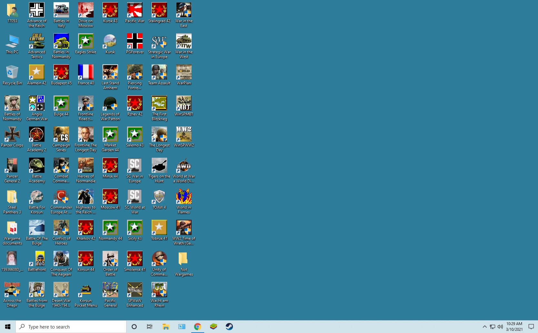Select the Not Wargames folder
538x333 pixels.
[x=184, y=259]
